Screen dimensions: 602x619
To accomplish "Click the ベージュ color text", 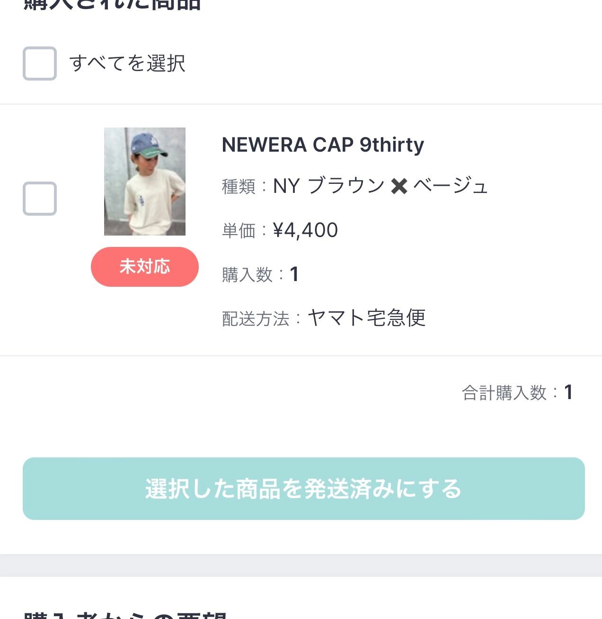I will (450, 186).
